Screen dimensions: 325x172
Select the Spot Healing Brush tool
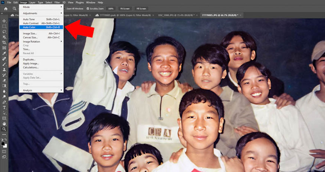coord(4,59)
